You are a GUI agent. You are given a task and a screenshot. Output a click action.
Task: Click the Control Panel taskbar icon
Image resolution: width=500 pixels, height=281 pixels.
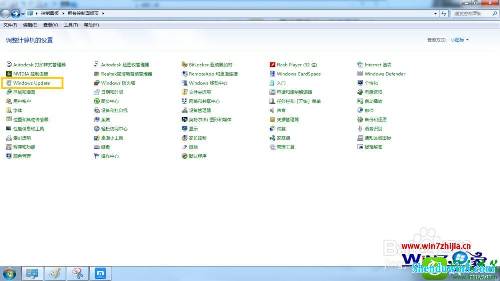[x=32, y=273]
